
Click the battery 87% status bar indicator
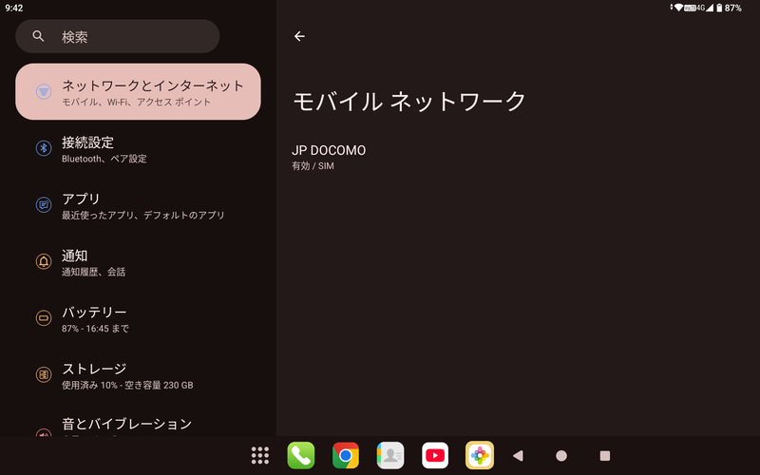point(729,8)
